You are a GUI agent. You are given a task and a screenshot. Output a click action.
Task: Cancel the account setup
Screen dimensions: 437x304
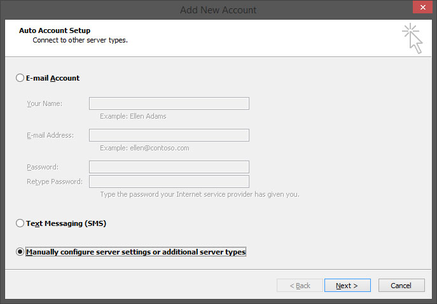tap(401, 286)
